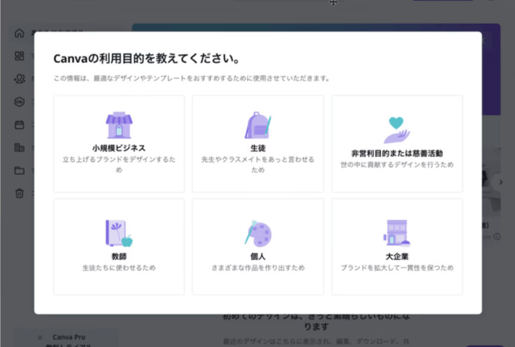
Task: Open the brand kit hexagon sidebar icon
Action: 19,101
